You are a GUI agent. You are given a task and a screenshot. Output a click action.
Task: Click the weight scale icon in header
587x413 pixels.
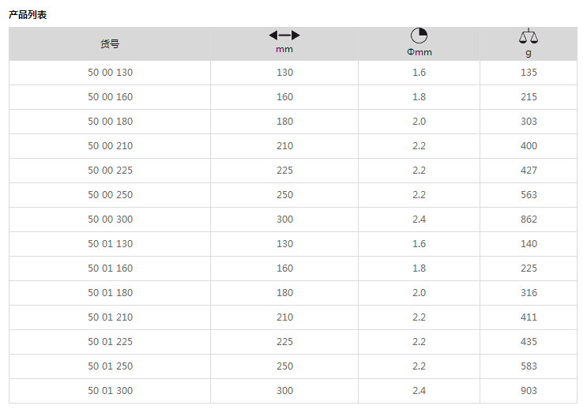pyautogui.click(x=529, y=36)
